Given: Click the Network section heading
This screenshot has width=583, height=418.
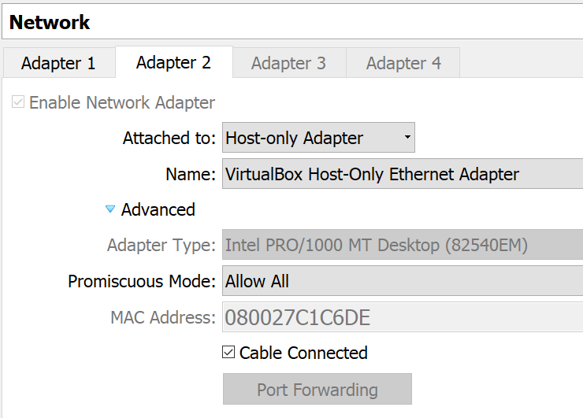Looking at the screenshot, I should (50, 22).
